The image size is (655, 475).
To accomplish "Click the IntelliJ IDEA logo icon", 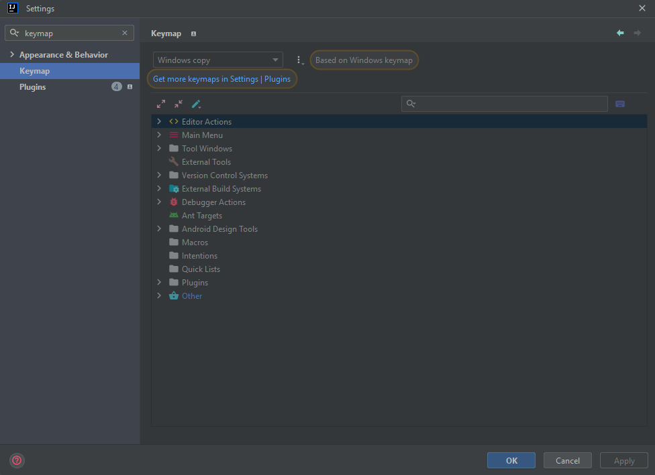I will click(x=13, y=8).
